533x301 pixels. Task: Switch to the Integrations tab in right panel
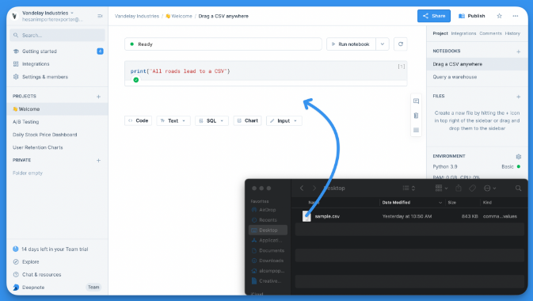[x=463, y=33]
